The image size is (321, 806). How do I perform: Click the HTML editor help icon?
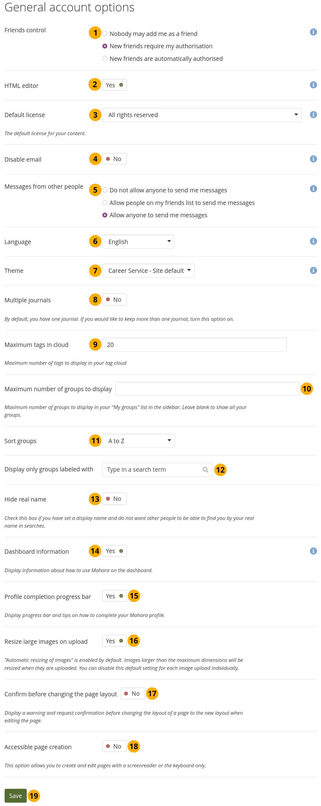(x=313, y=85)
